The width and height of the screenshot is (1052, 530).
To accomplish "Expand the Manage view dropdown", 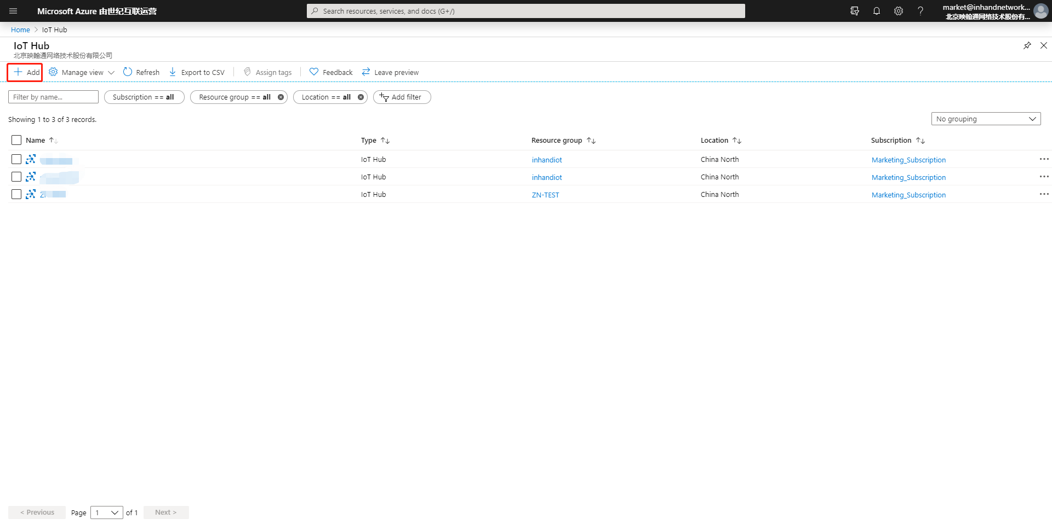I will [82, 72].
